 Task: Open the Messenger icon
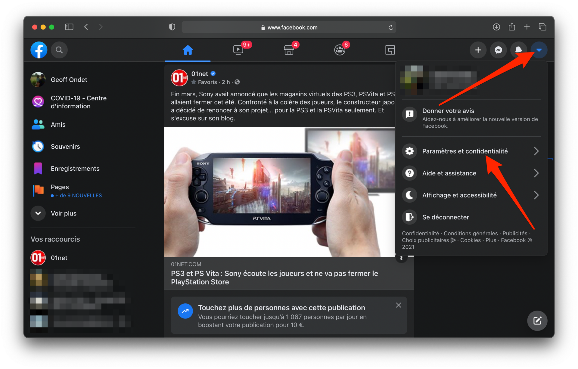(499, 50)
